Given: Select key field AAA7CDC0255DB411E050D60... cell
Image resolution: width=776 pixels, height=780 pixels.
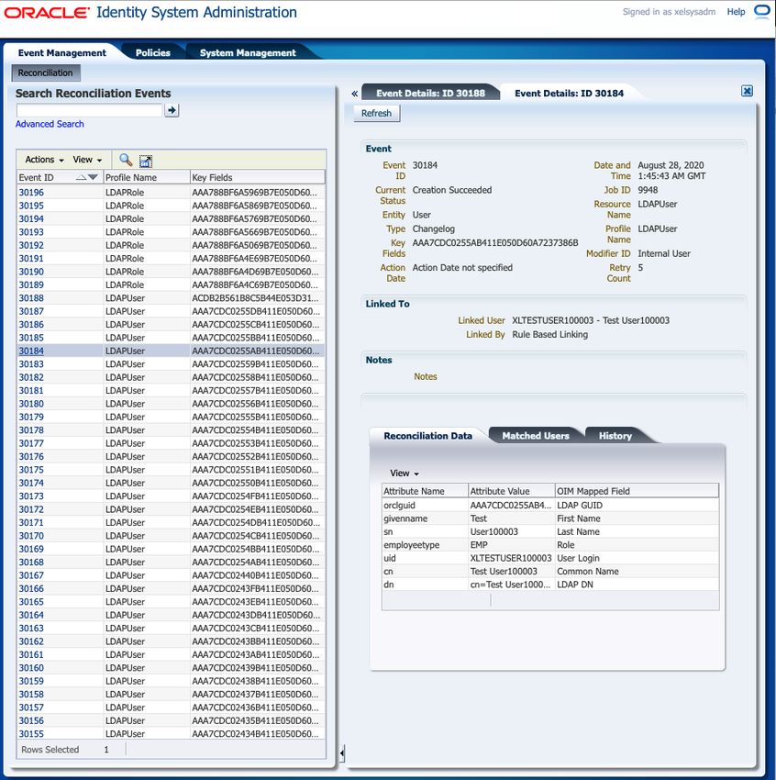Looking at the screenshot, I should pos(258,311).
